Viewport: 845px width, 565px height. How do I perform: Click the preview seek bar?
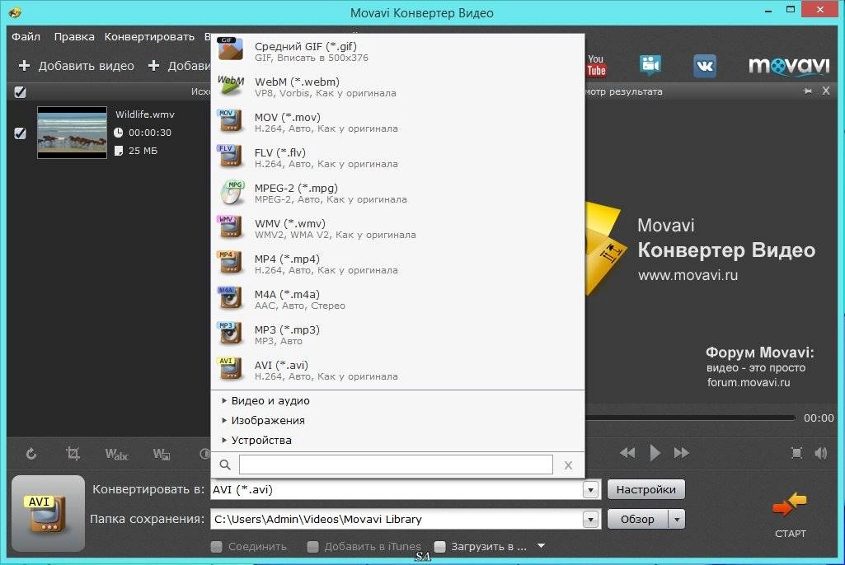[x=690, y=418]
